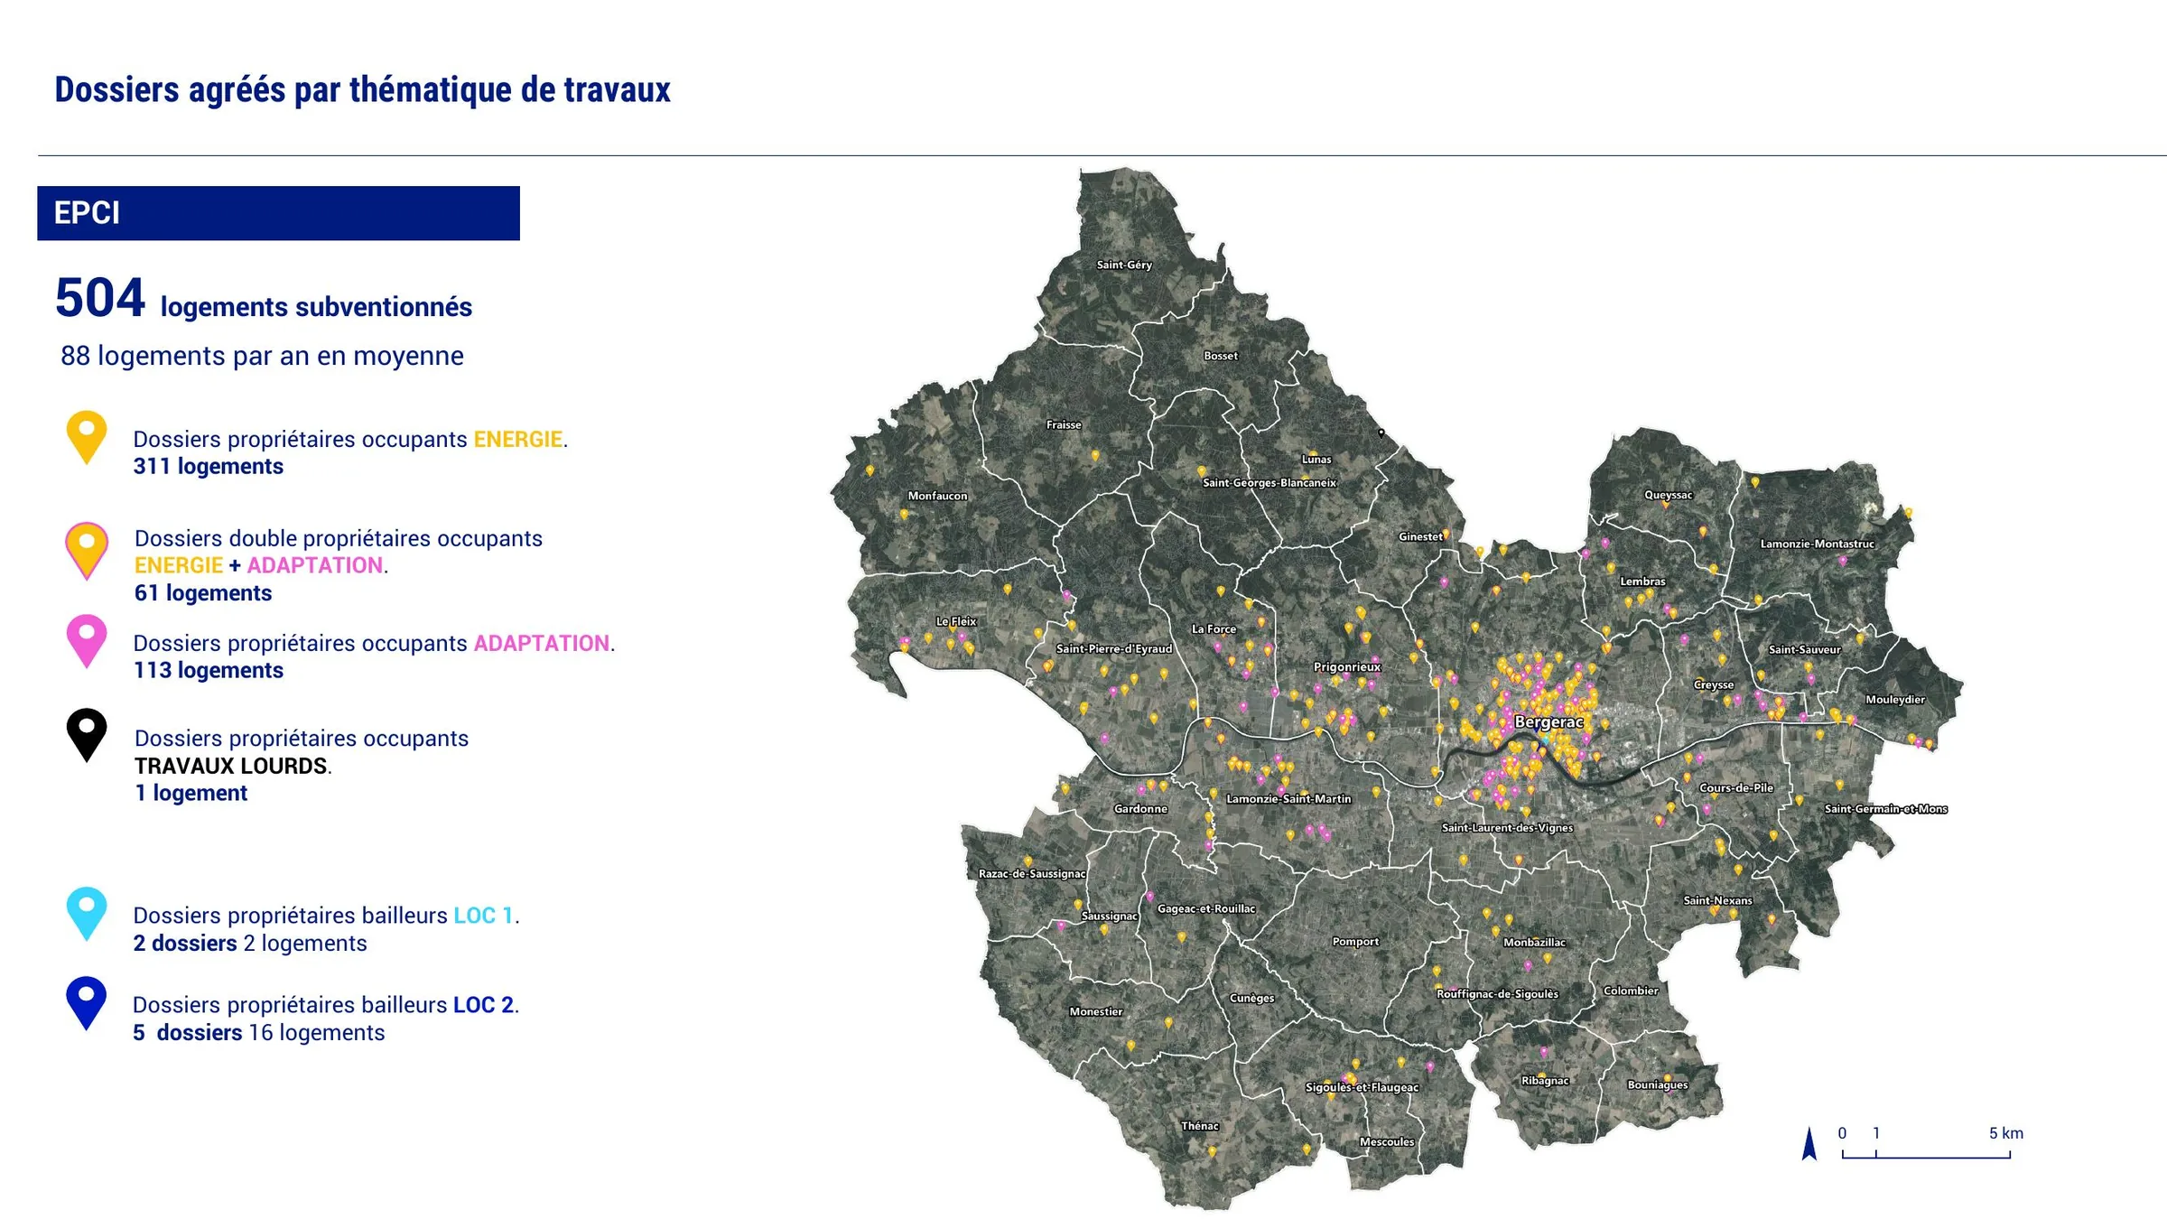Click the Le Fleix map label
This screenshot has height=1219, width=2167.
tap(956, 621)
